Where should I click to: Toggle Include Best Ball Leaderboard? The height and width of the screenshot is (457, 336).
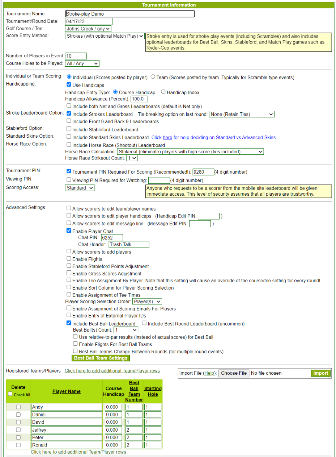pyautogui.click(x=69, y=323)
